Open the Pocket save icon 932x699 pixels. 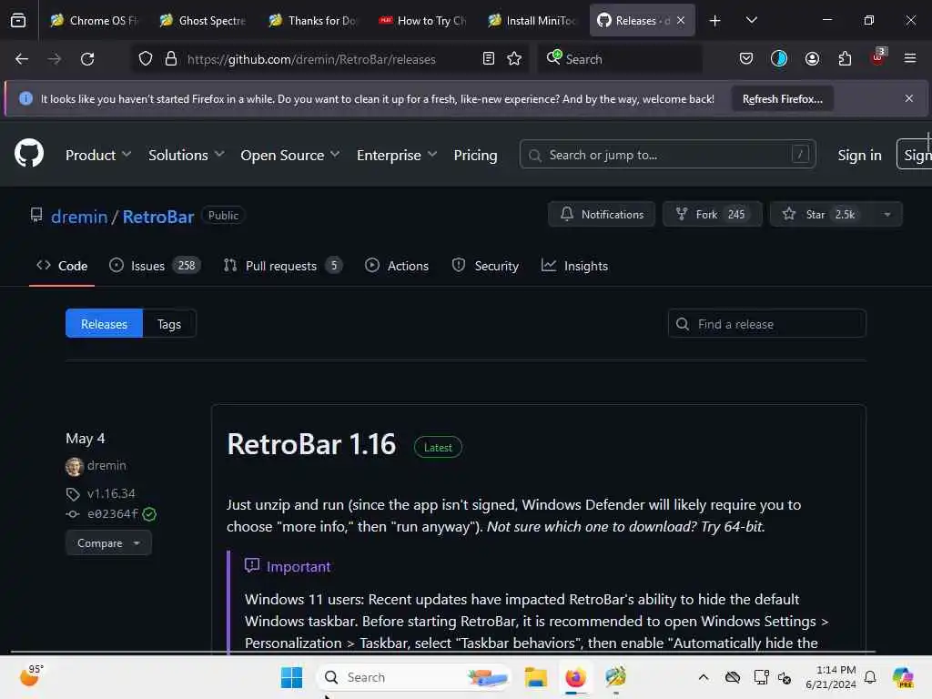tap(746, 58)
